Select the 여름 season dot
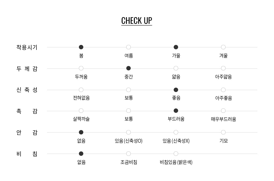Viewport: 274px width, 181px height. [x=129, y=47]
